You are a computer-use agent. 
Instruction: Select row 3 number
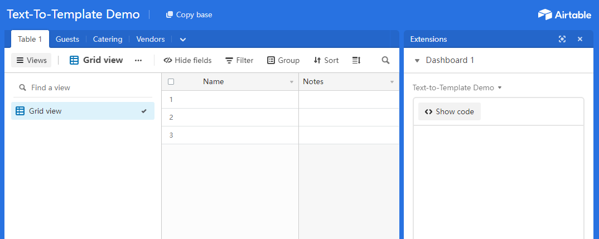coord(171,135)
